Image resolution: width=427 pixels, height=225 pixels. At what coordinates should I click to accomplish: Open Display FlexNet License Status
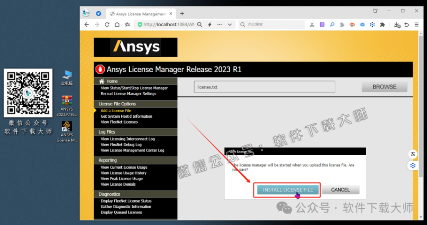[x=126, y=201]
